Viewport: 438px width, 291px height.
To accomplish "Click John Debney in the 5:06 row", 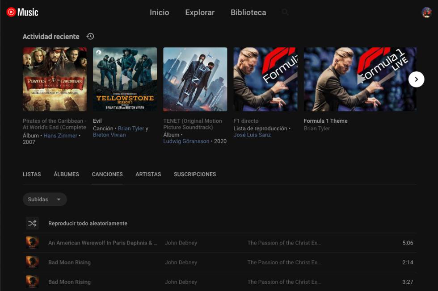I will 181,243.
